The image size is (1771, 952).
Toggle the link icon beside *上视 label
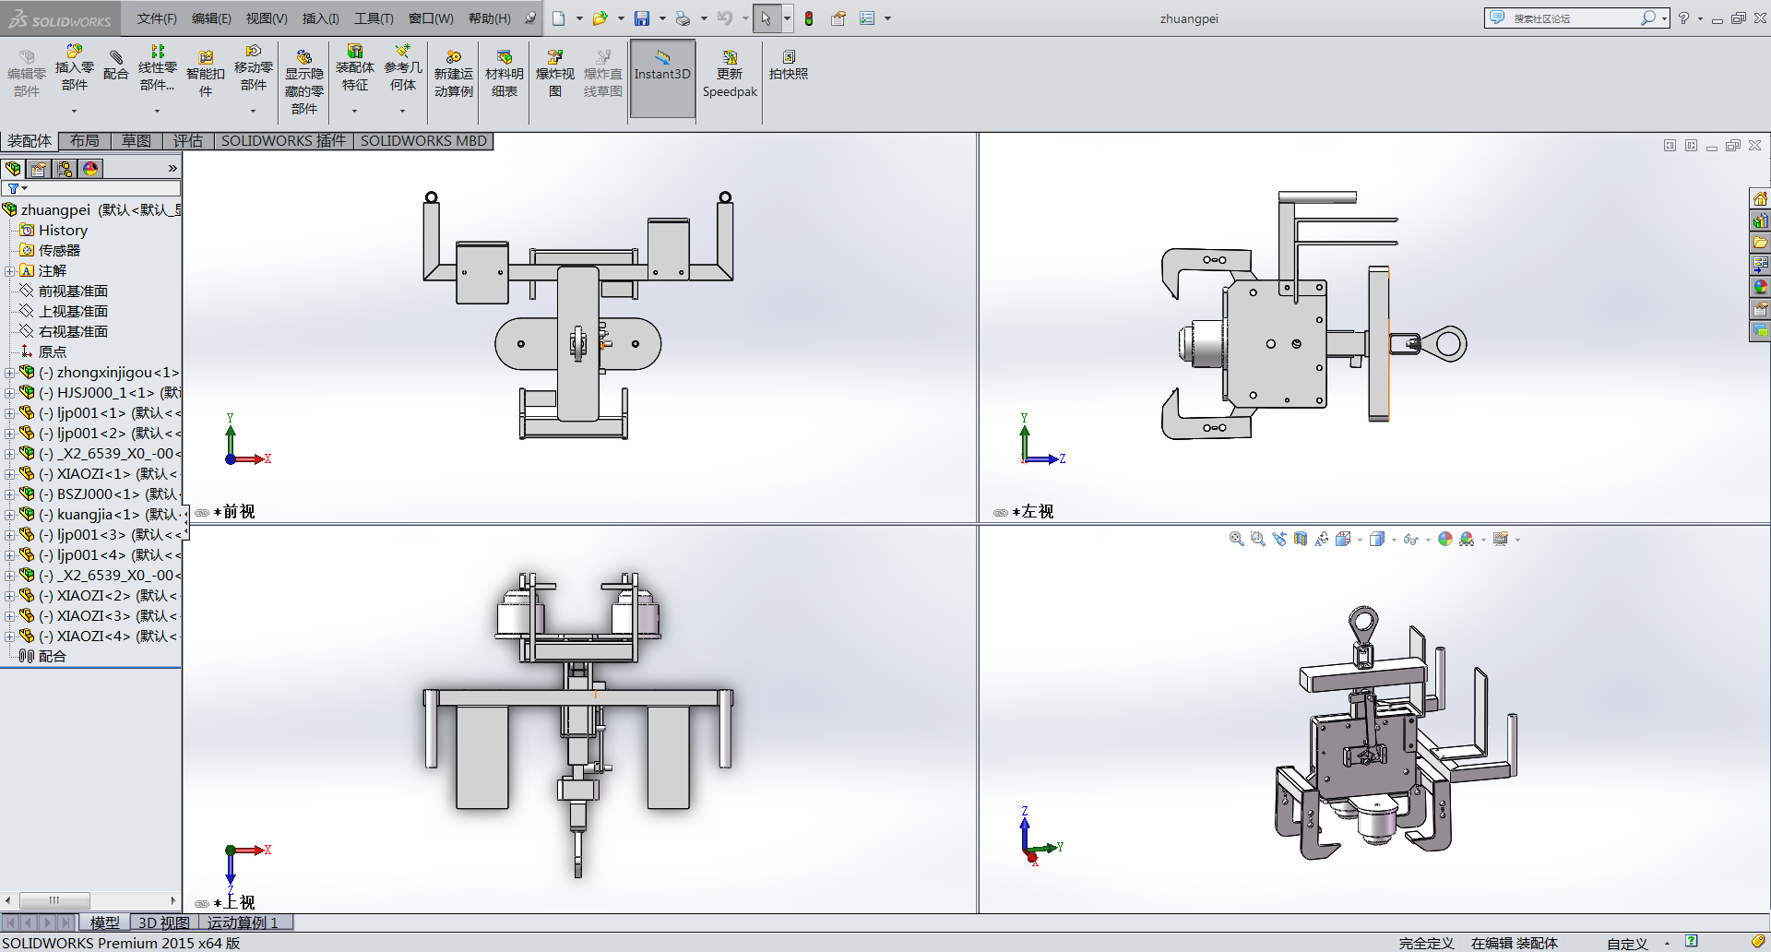point(202,904)
